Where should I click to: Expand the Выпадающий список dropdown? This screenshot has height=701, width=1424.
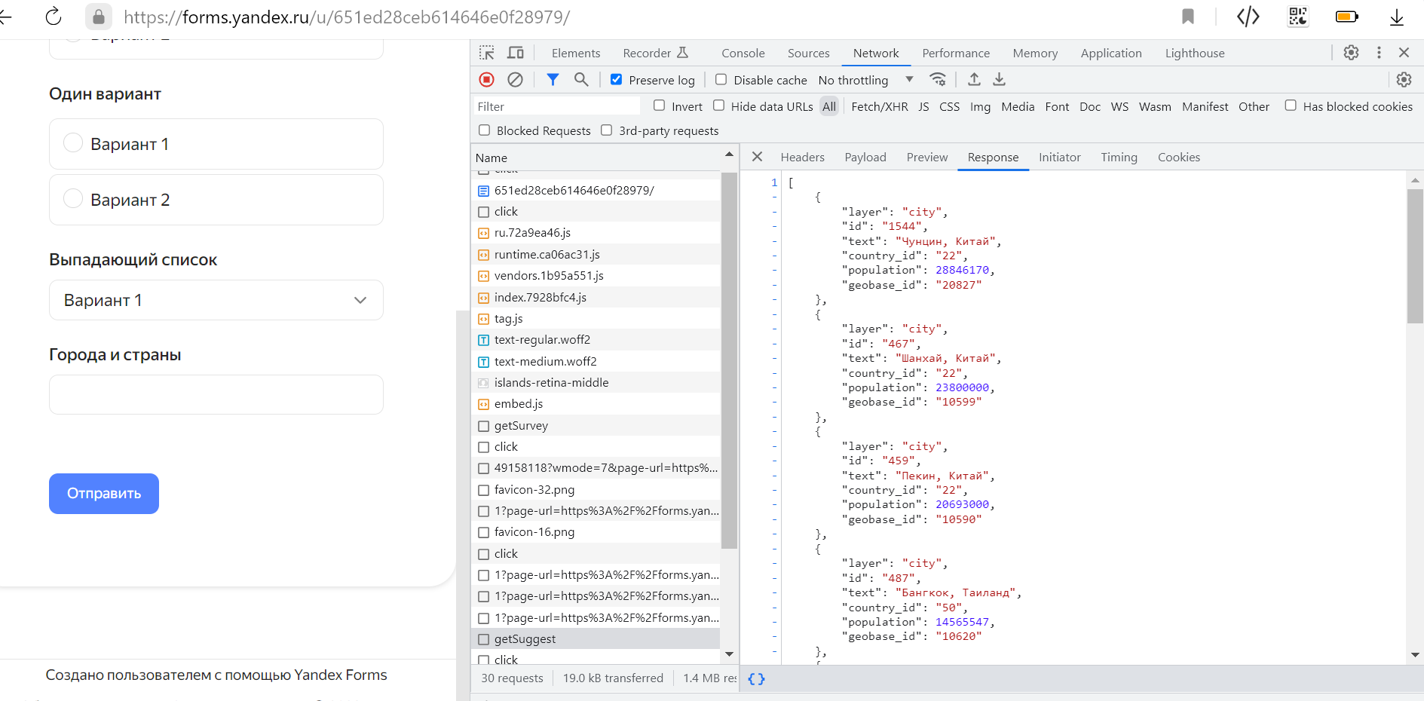pyautogui.click(x=216, y=300)
